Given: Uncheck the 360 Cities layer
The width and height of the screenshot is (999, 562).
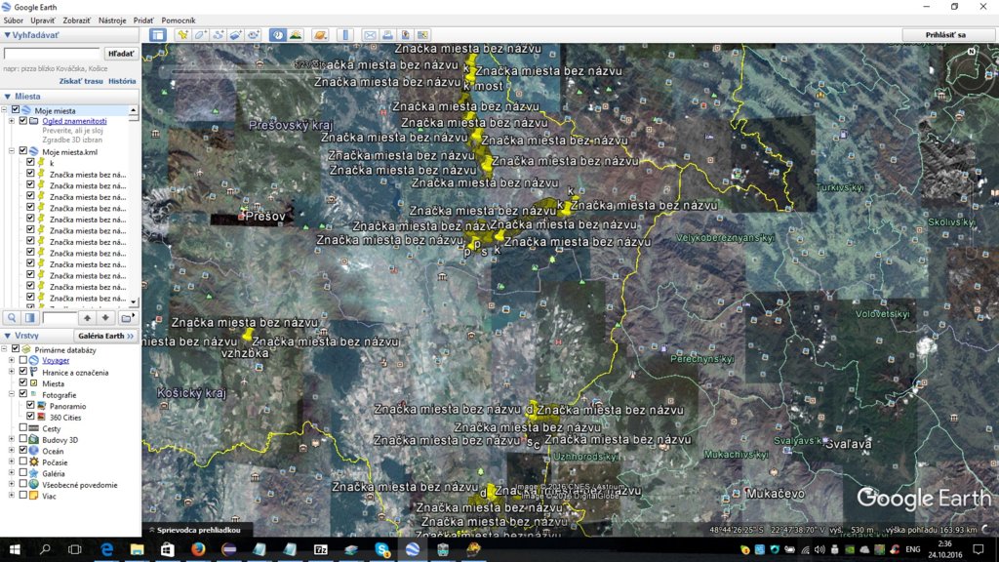Looking at the screenshot, I should click(30, 417).
